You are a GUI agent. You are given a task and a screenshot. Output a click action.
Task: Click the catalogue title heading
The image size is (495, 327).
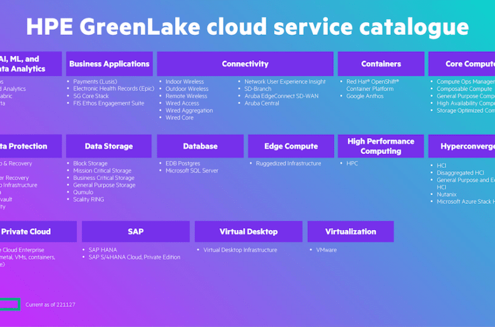(x=247, y=27)
